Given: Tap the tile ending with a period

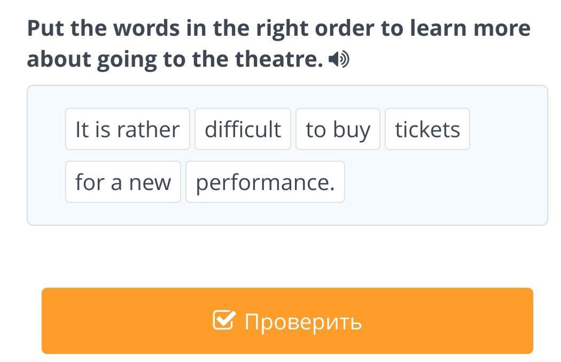Looking at the screenshot, I should tap(265, 182).
